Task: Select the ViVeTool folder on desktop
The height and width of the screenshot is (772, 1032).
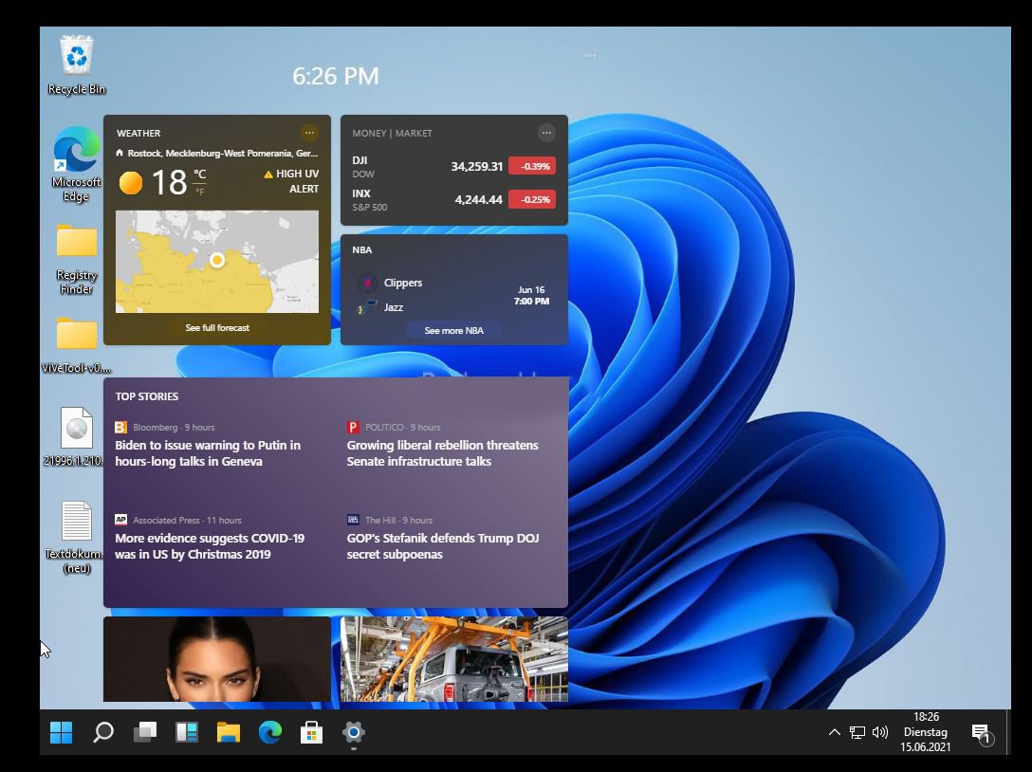Action: tap(76, 345)
